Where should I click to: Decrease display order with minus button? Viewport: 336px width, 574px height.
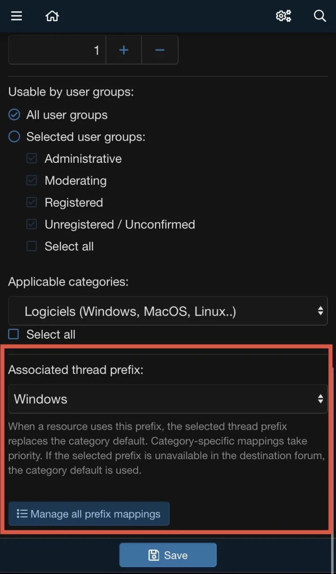160,50
